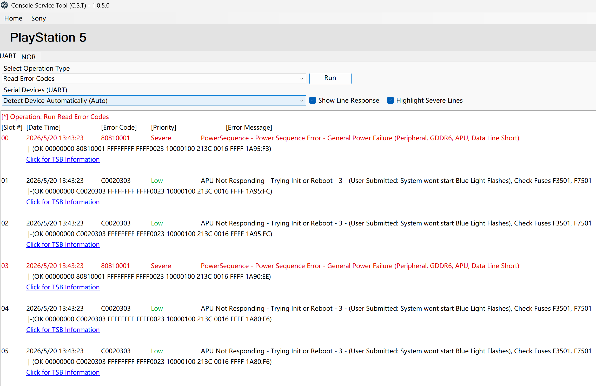Viewport: 596px width, 386px height.
Task: Click Low priority in slot 02 row
Action: pyautogui.click(x=157, y=223)
